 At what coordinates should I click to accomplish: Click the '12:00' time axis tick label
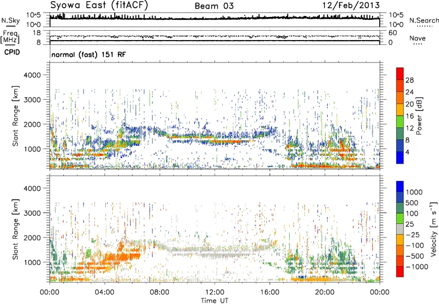215,292
